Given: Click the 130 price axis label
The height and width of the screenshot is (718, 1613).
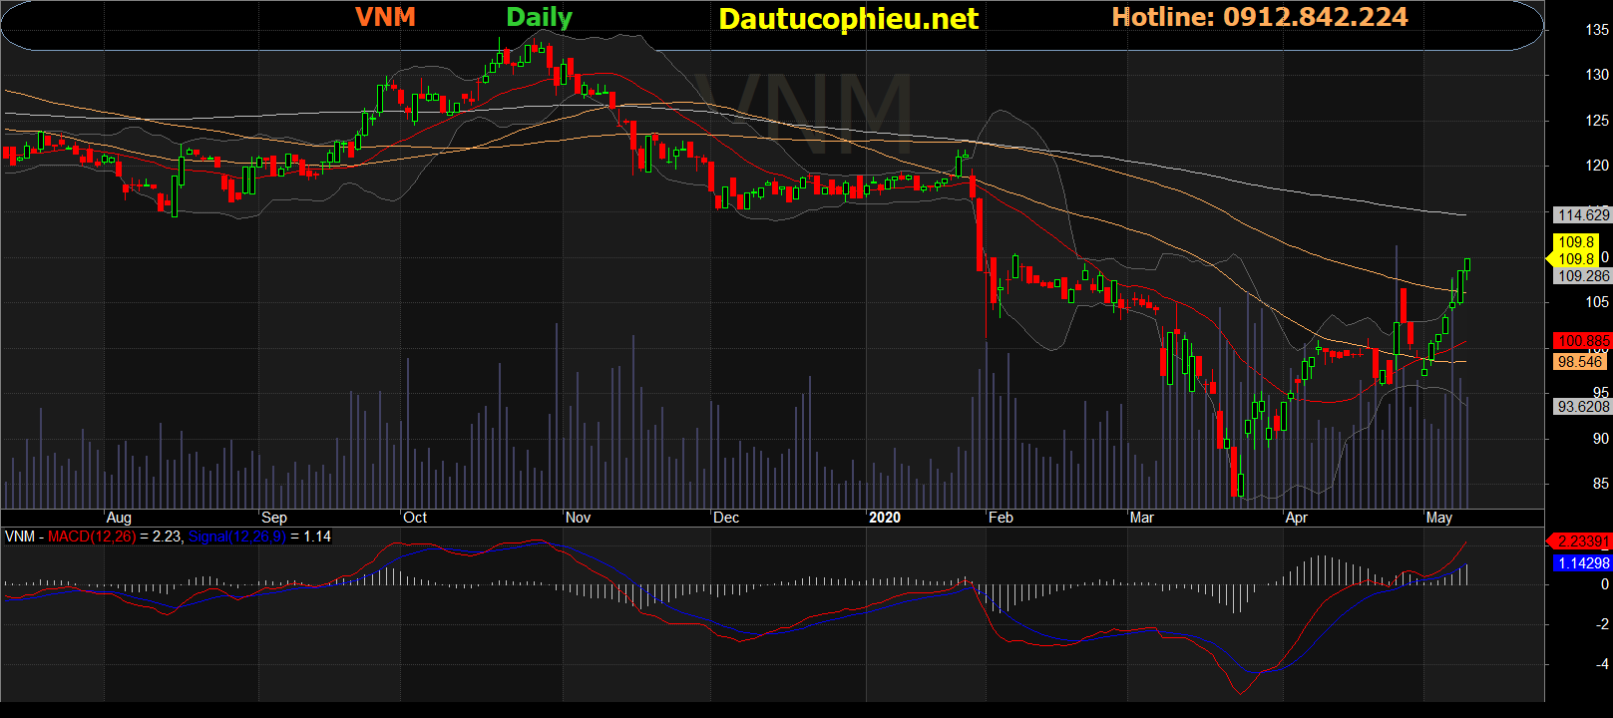Looking at the screenshot, I should [x=1597, y=75].
